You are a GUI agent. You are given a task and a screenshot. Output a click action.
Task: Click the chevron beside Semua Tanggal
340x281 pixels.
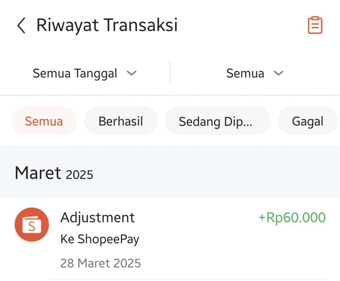(131, 73)
